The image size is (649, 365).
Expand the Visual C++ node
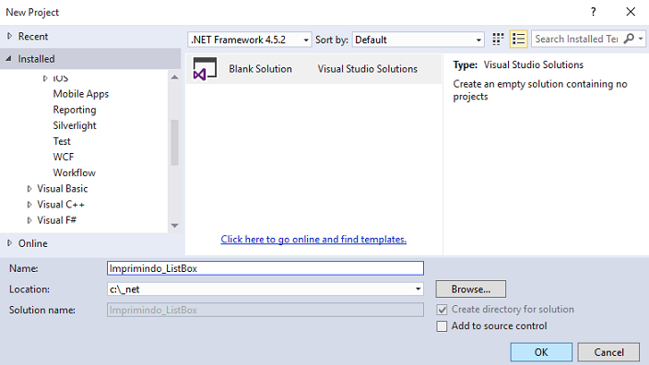pyautogui.click(x=29, y=205)
